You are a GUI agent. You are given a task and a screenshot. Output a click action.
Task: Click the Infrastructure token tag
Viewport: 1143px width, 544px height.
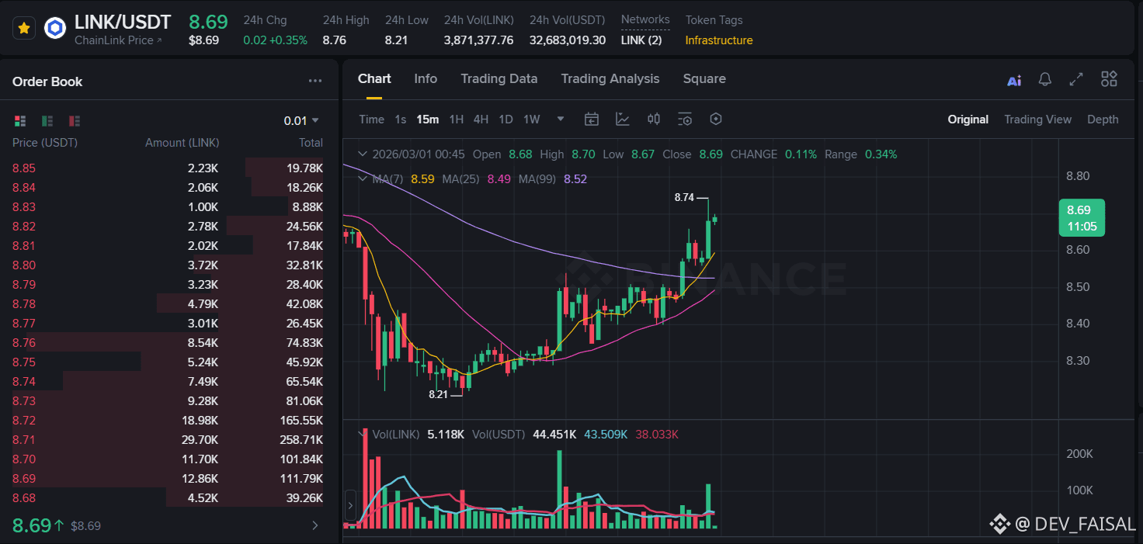point(719,40)
